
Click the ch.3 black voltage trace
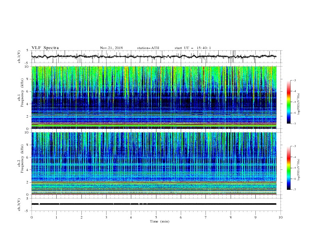[154, 204]
